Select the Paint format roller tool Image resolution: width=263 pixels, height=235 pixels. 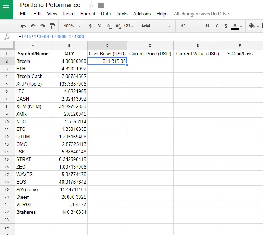coord(52,26)
